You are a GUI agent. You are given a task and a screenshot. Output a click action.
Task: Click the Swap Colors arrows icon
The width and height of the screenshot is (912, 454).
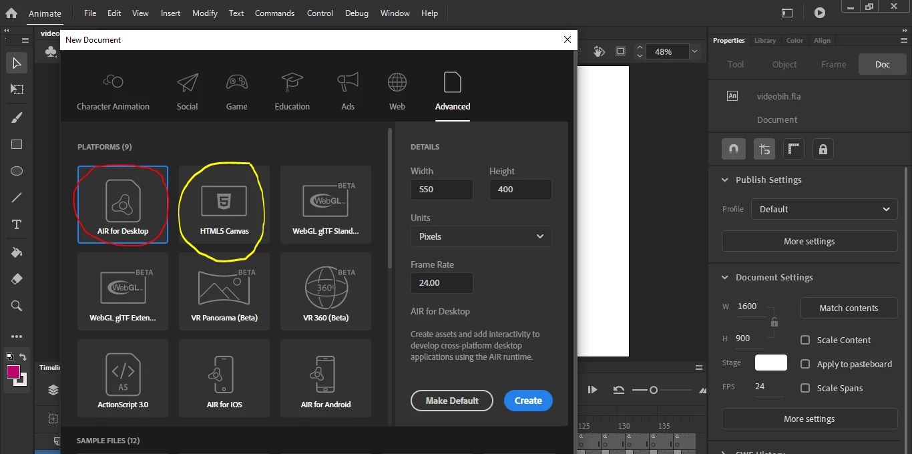(23, 357)
